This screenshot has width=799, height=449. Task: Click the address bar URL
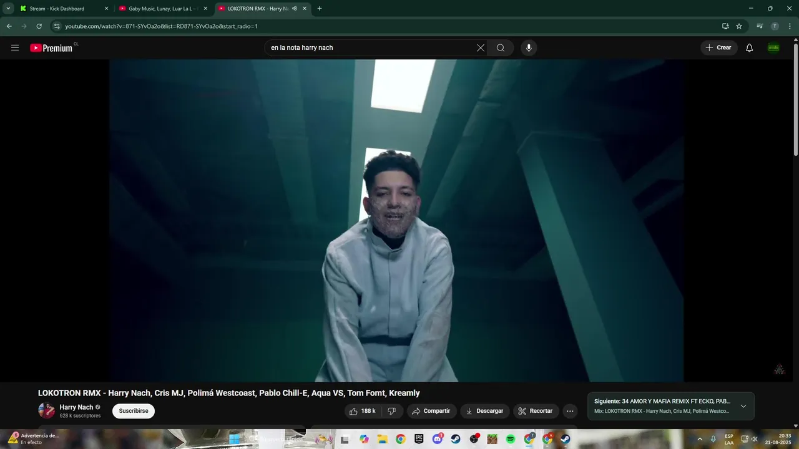pos(161,26)
